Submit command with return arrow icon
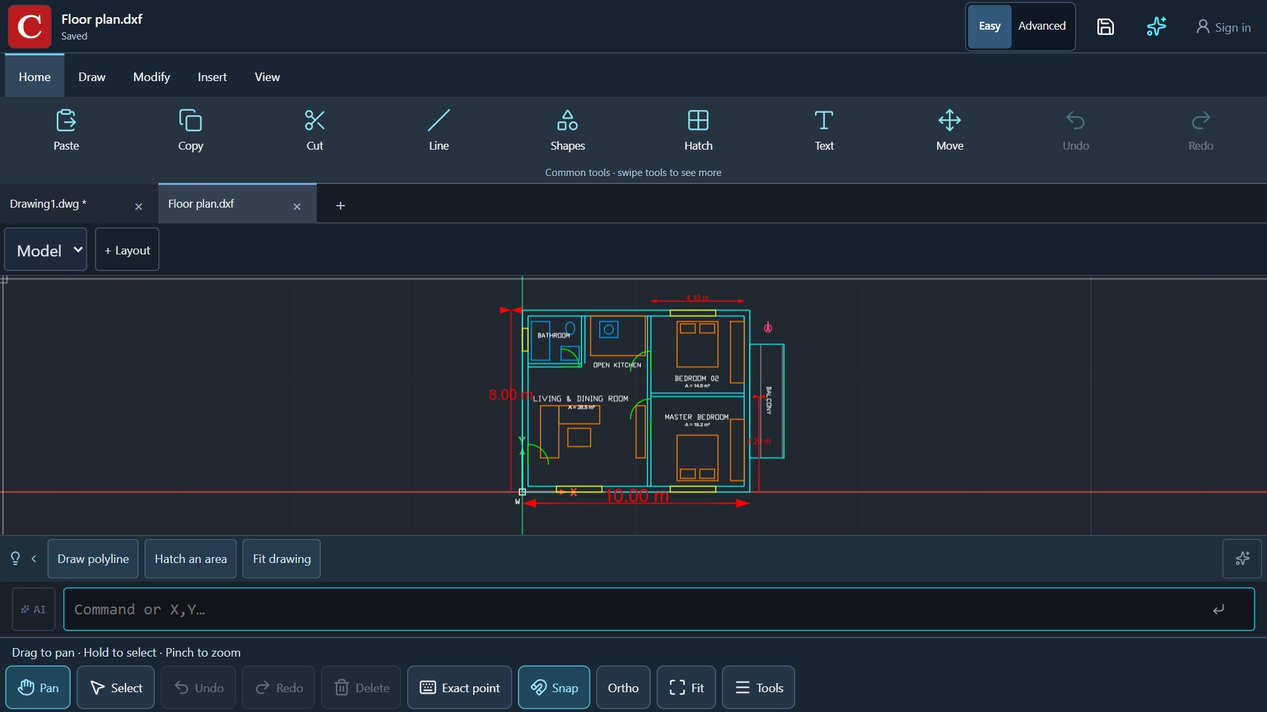The width and height of the screenshot is (1267, 712). pyautogui.click(x=1219, y=609)
